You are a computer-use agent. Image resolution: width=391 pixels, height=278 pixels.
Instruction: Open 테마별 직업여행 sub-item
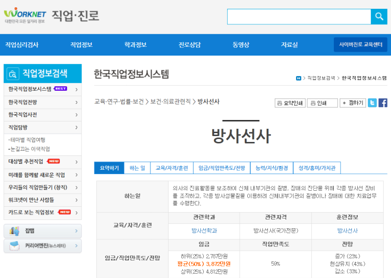[x=27, y=140]
